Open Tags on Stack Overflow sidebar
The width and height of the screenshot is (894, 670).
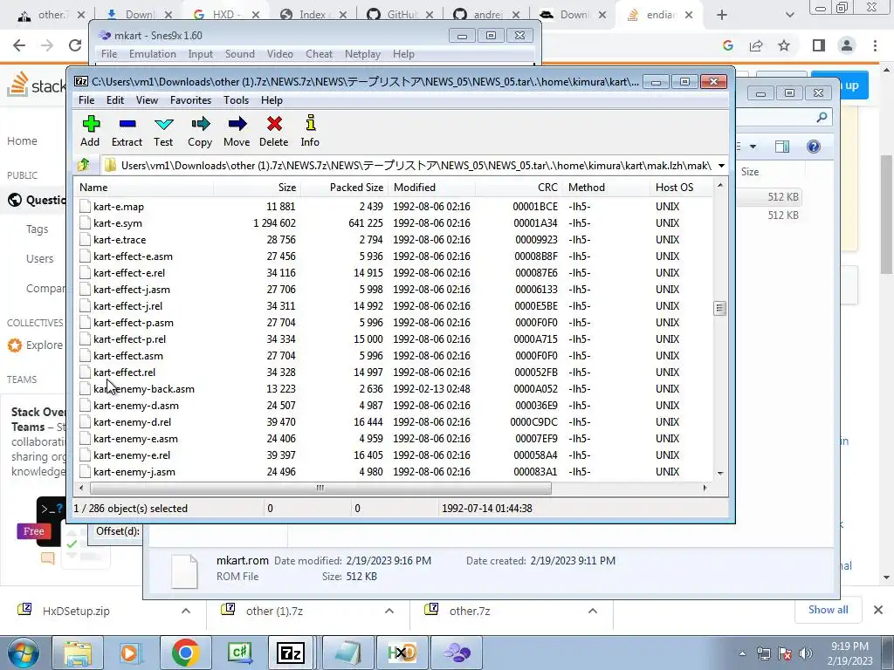click(x=37, y=229)
